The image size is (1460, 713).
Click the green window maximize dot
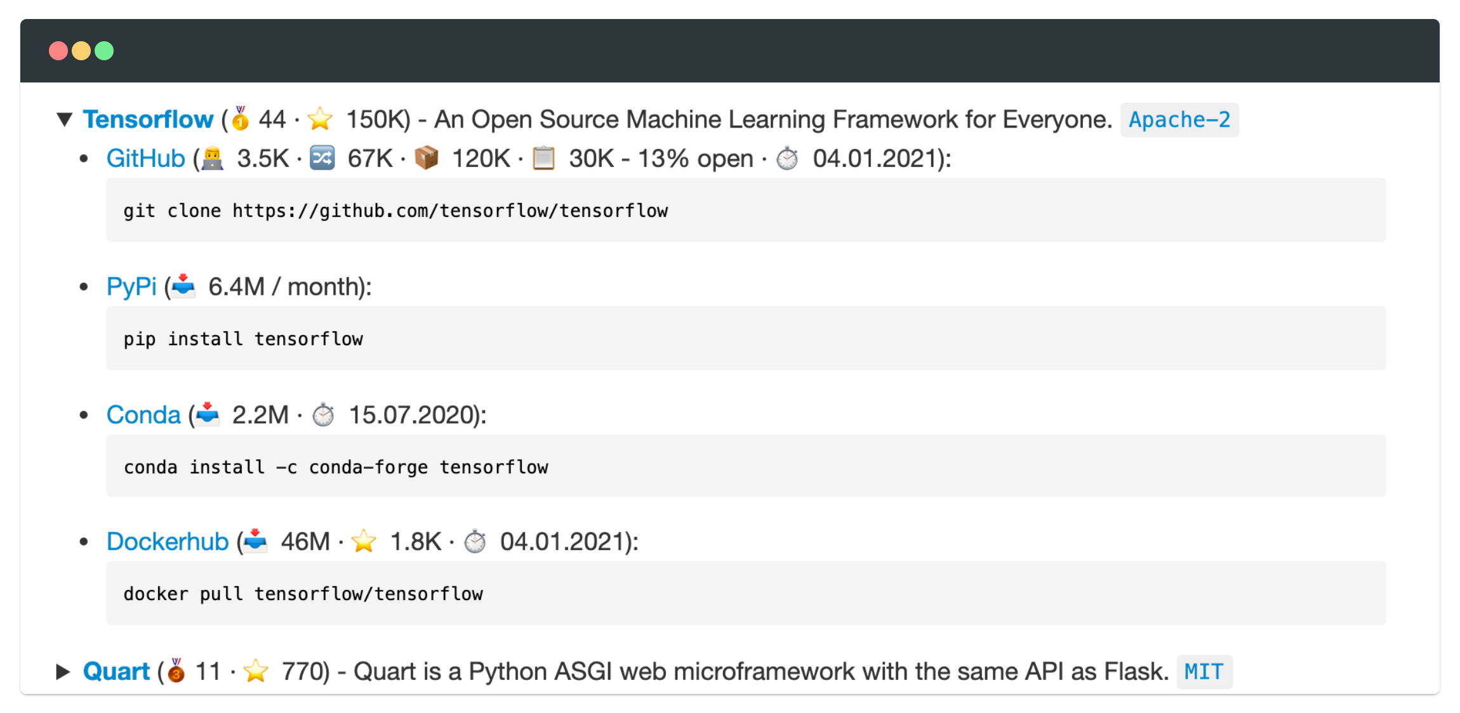click(x=104, y=51)
